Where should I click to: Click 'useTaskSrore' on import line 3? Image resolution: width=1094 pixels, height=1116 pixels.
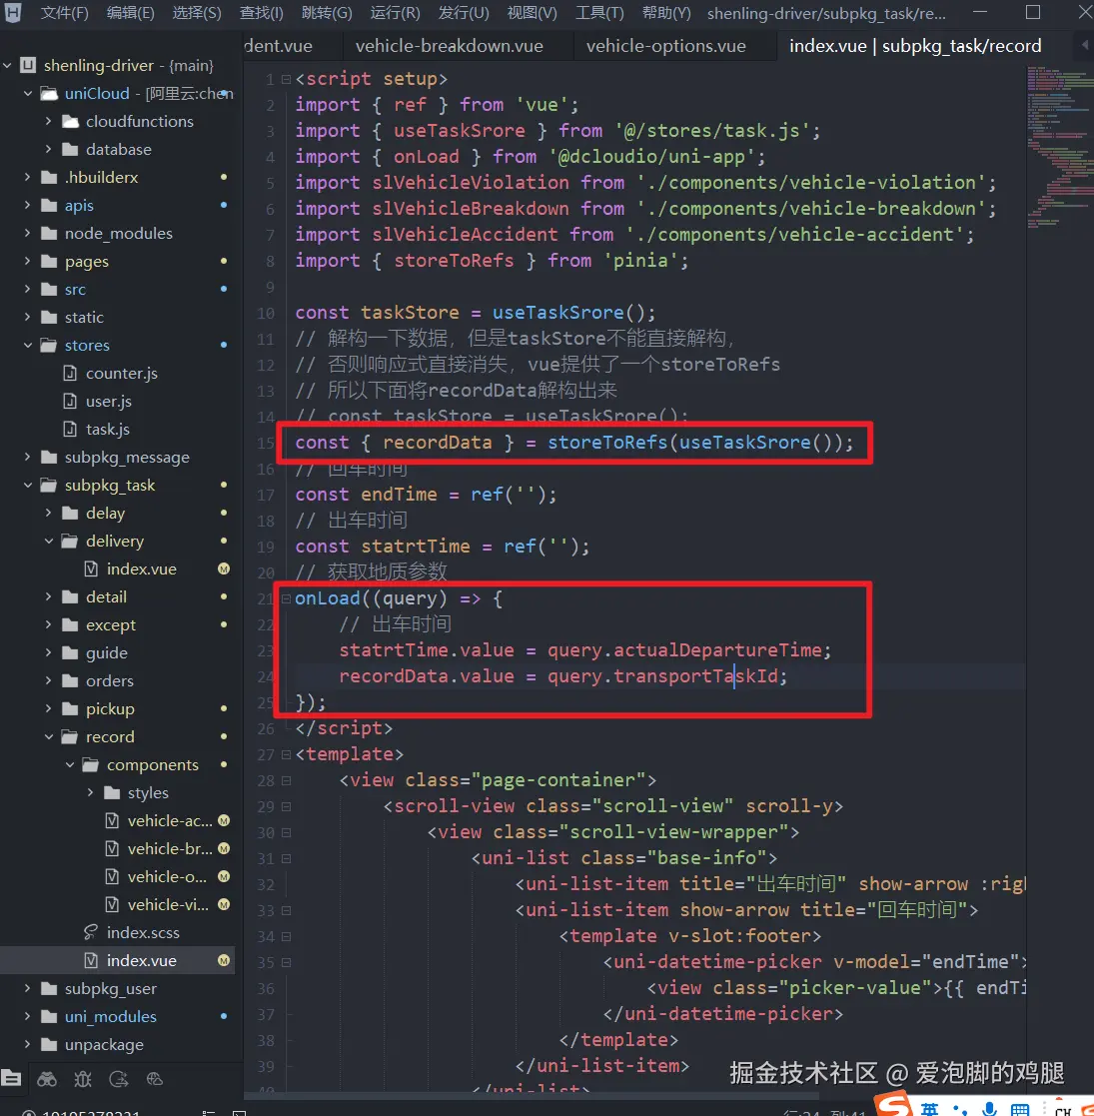[460, 131]
